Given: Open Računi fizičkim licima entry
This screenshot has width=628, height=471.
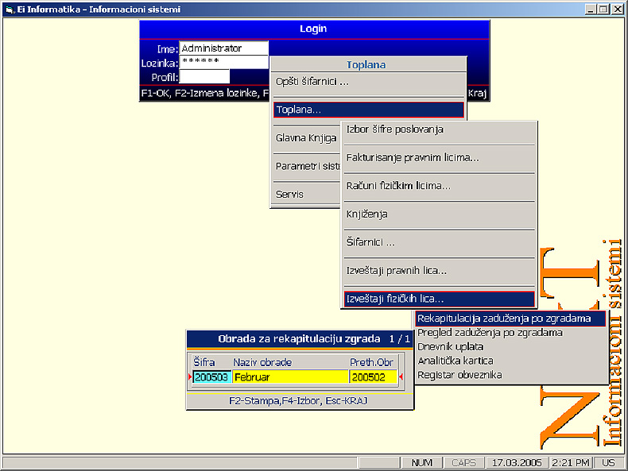Looking at the screenshot, I should pos(398,186).
